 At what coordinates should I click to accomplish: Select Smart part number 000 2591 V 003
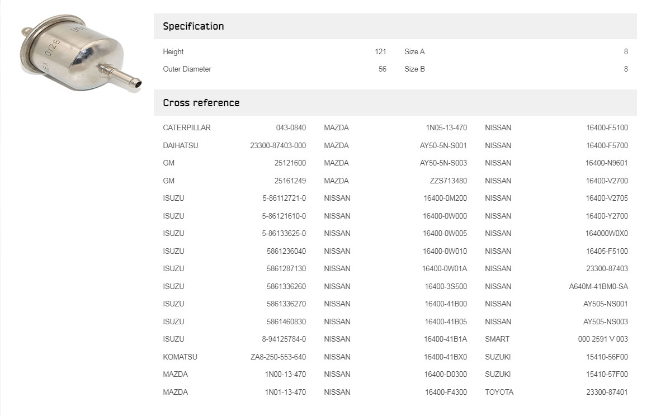tap(603, 339)
